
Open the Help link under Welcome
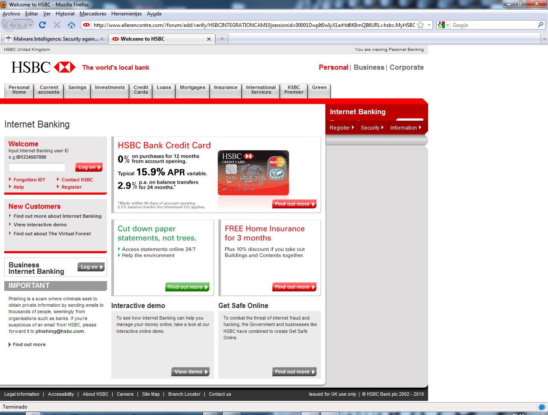pos(18,187)
